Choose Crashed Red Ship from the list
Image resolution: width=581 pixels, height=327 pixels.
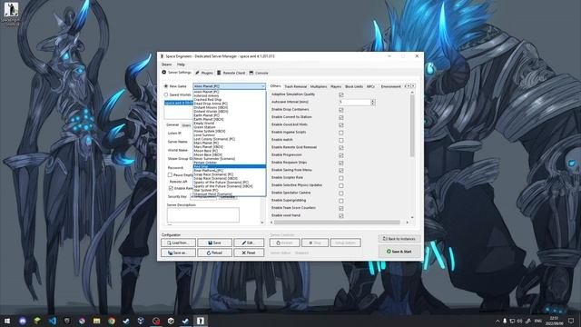230,100
